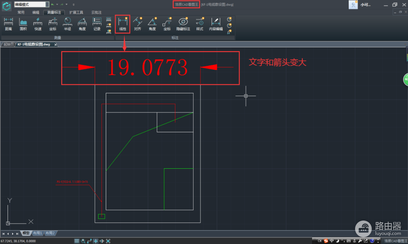This screenshot has height=244, width=408.
Task: Select the 角度 tool in 标注 group
Action: coord(152,24)
